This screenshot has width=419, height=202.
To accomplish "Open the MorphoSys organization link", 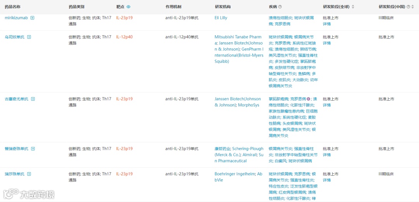I will (x=249, y=105).
